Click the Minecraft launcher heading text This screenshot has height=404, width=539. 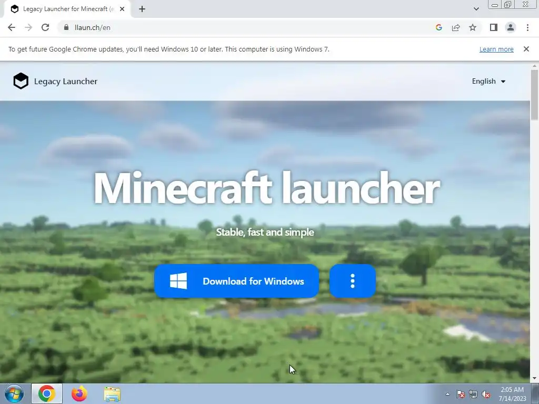(266, 188)
